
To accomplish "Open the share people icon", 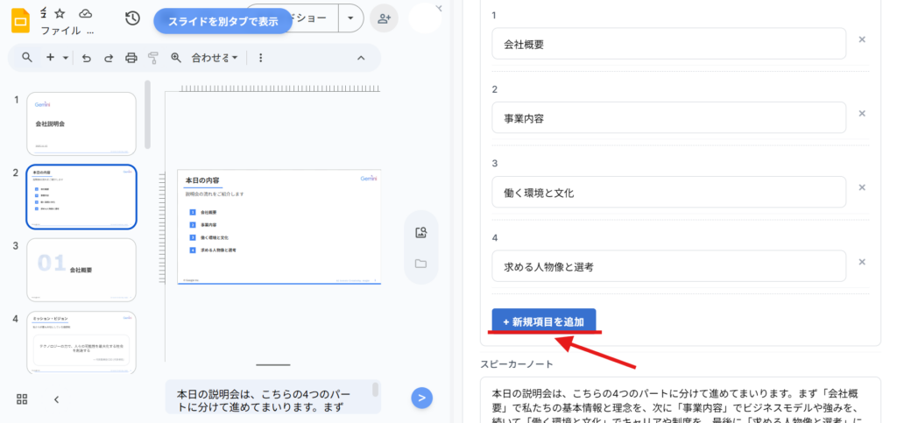I will tap(382, 18).
